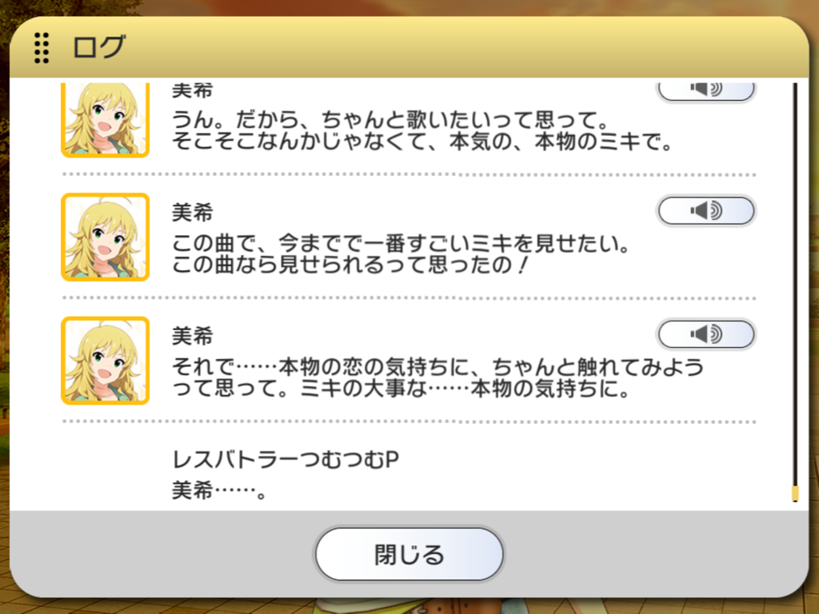Image resolution: width=819 pixels, height=614 pixels.
Task: Click the 美希 name above 'この曲で' line
Action: coord(193,213)
